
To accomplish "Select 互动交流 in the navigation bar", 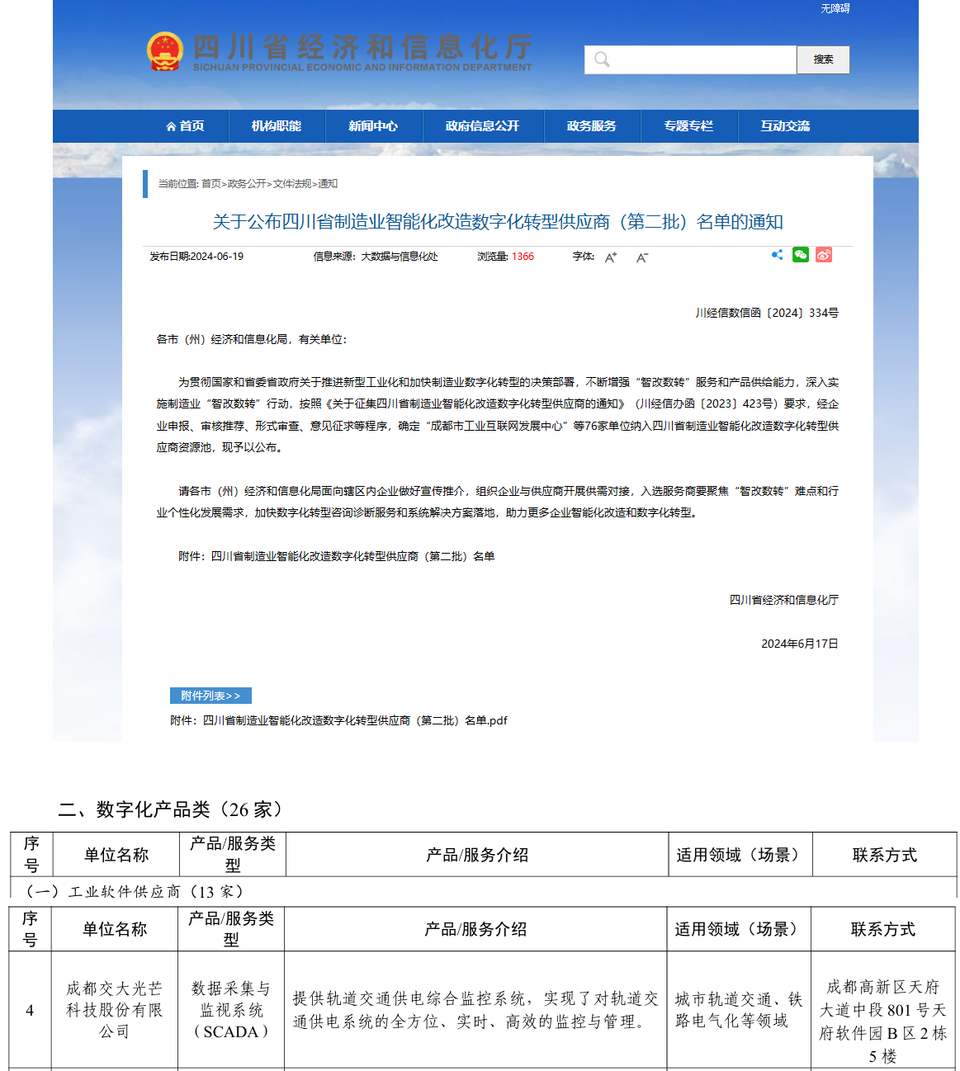I will click(x=785, y=126).
